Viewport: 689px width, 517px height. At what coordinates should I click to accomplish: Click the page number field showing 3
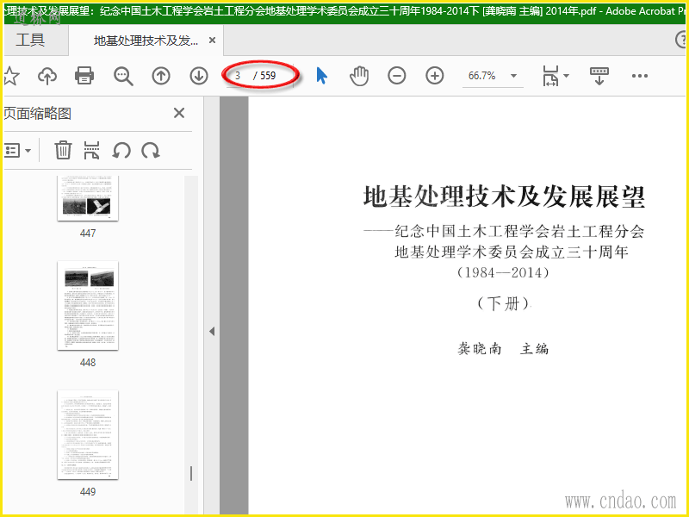[x=238, y=76]
